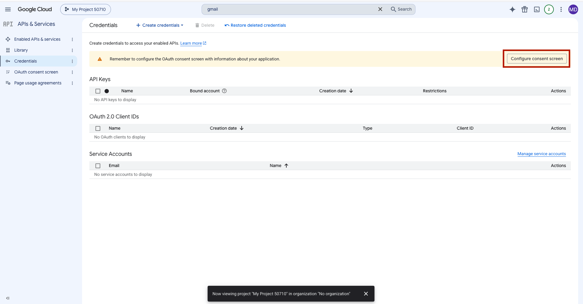Screen dimensions: 583x304
Task: Select all OAuth 2.0 Client IDs checkbox
Action: pyautogui.click(x=98, y=128)
